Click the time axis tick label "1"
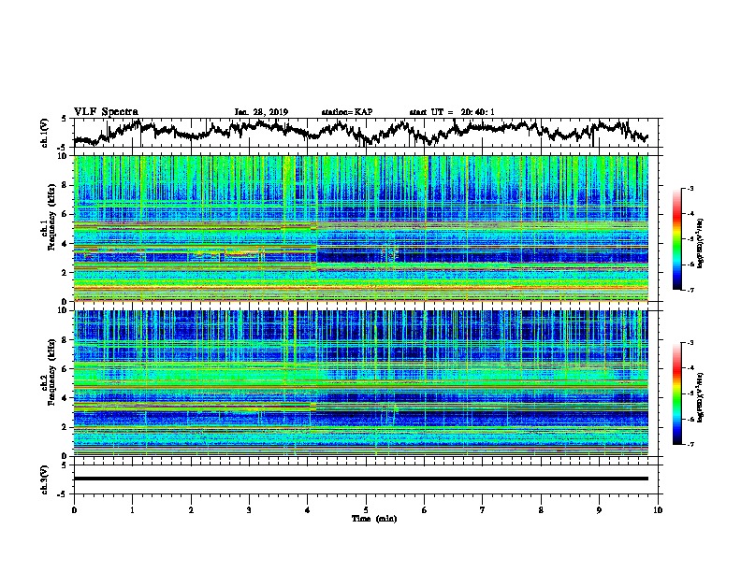Image resolution: width=741 pixels, height=572 pixels. pyautogui.click(x=132, y=510)
